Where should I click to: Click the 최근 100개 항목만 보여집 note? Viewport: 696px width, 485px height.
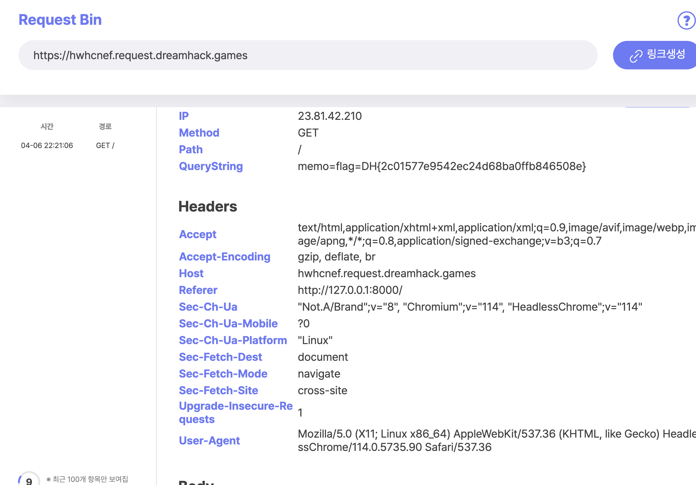pyautogui.click(x=87, y=479)
